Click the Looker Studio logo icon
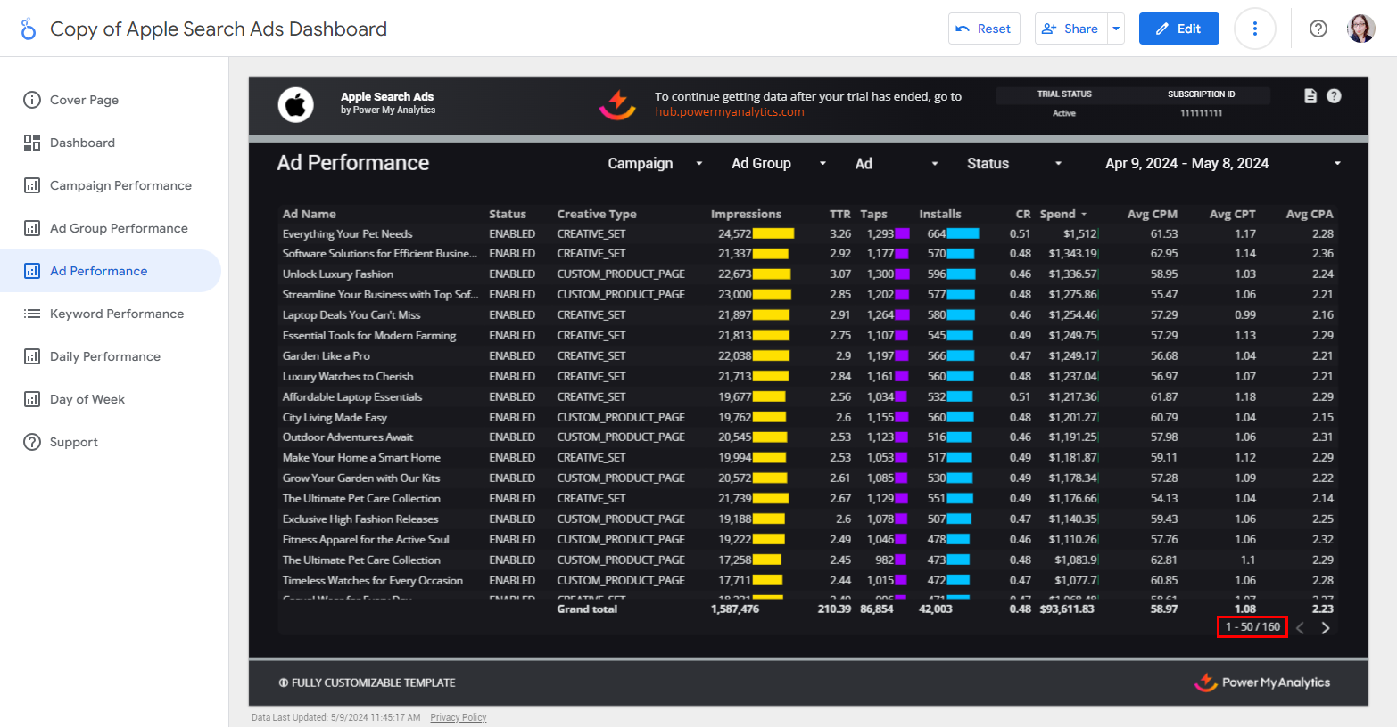Screen dimensions: 1397x727 pyautogui.click(x=29, y=29)
